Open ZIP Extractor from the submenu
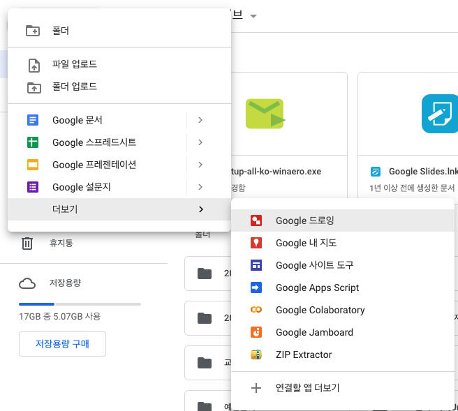Image resolution: width=458 pixels, height=411 pixels. click(343, 354)
